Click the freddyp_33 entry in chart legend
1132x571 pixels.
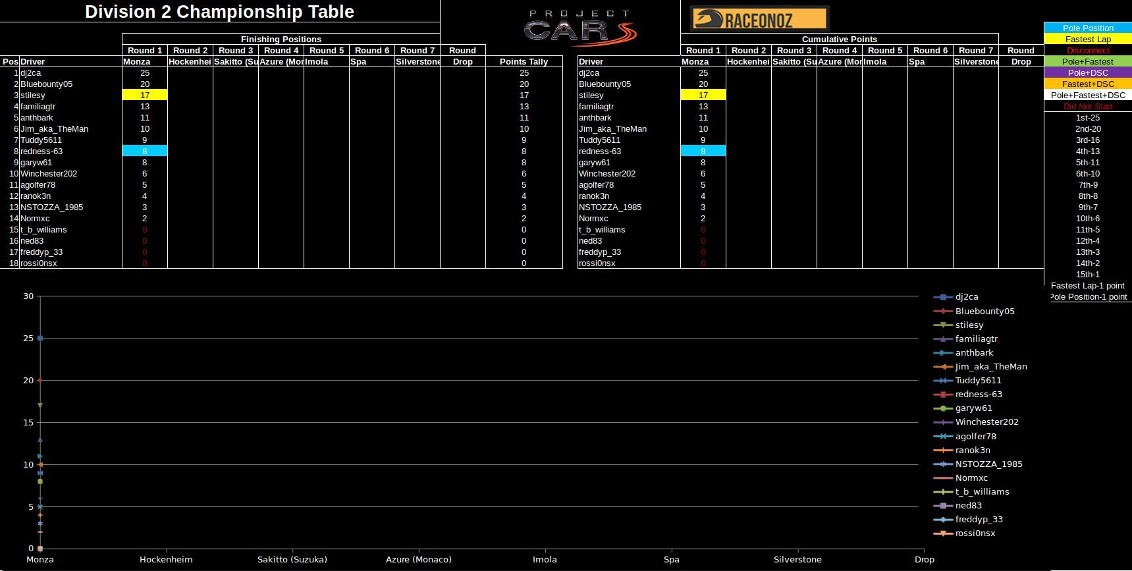(x=968, y=519)
